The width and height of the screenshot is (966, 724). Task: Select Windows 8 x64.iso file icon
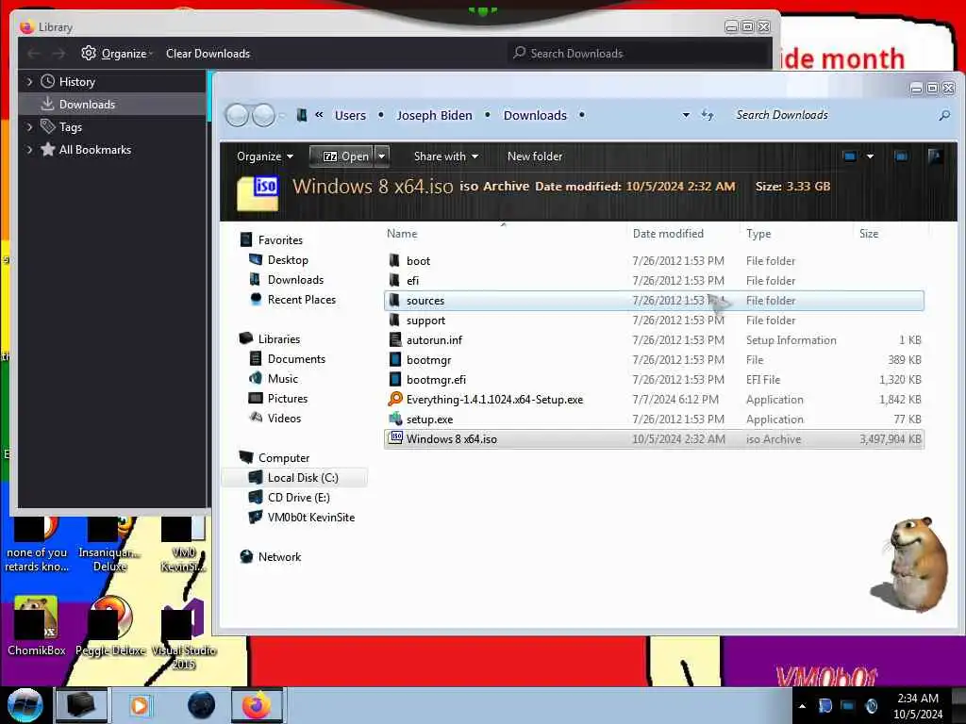click(x=395, y=438)
